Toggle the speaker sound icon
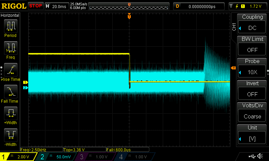 tap(260, 156)
